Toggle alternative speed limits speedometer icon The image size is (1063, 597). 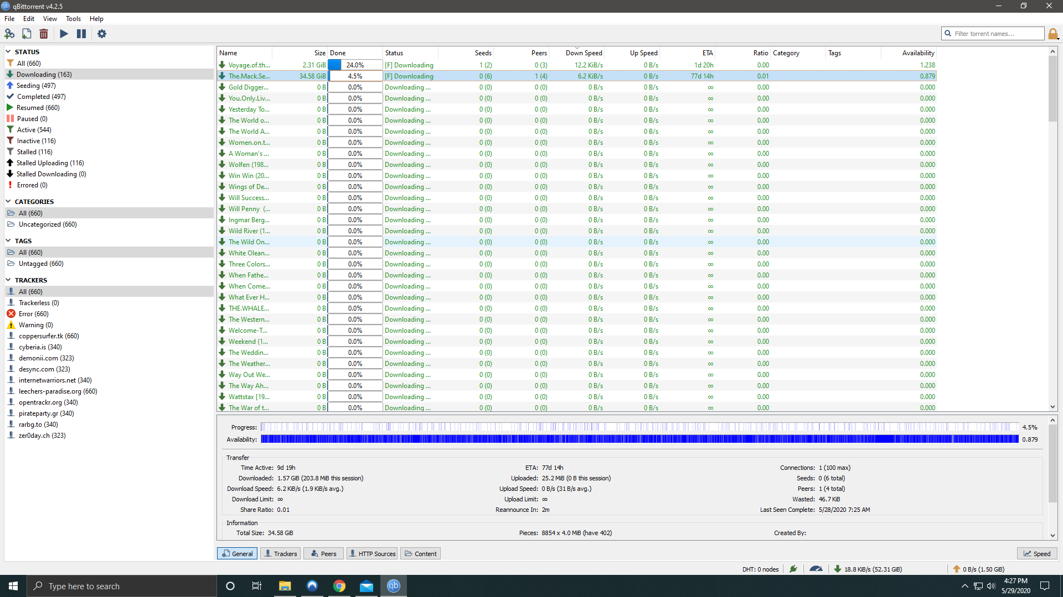(x=816, y=569)
